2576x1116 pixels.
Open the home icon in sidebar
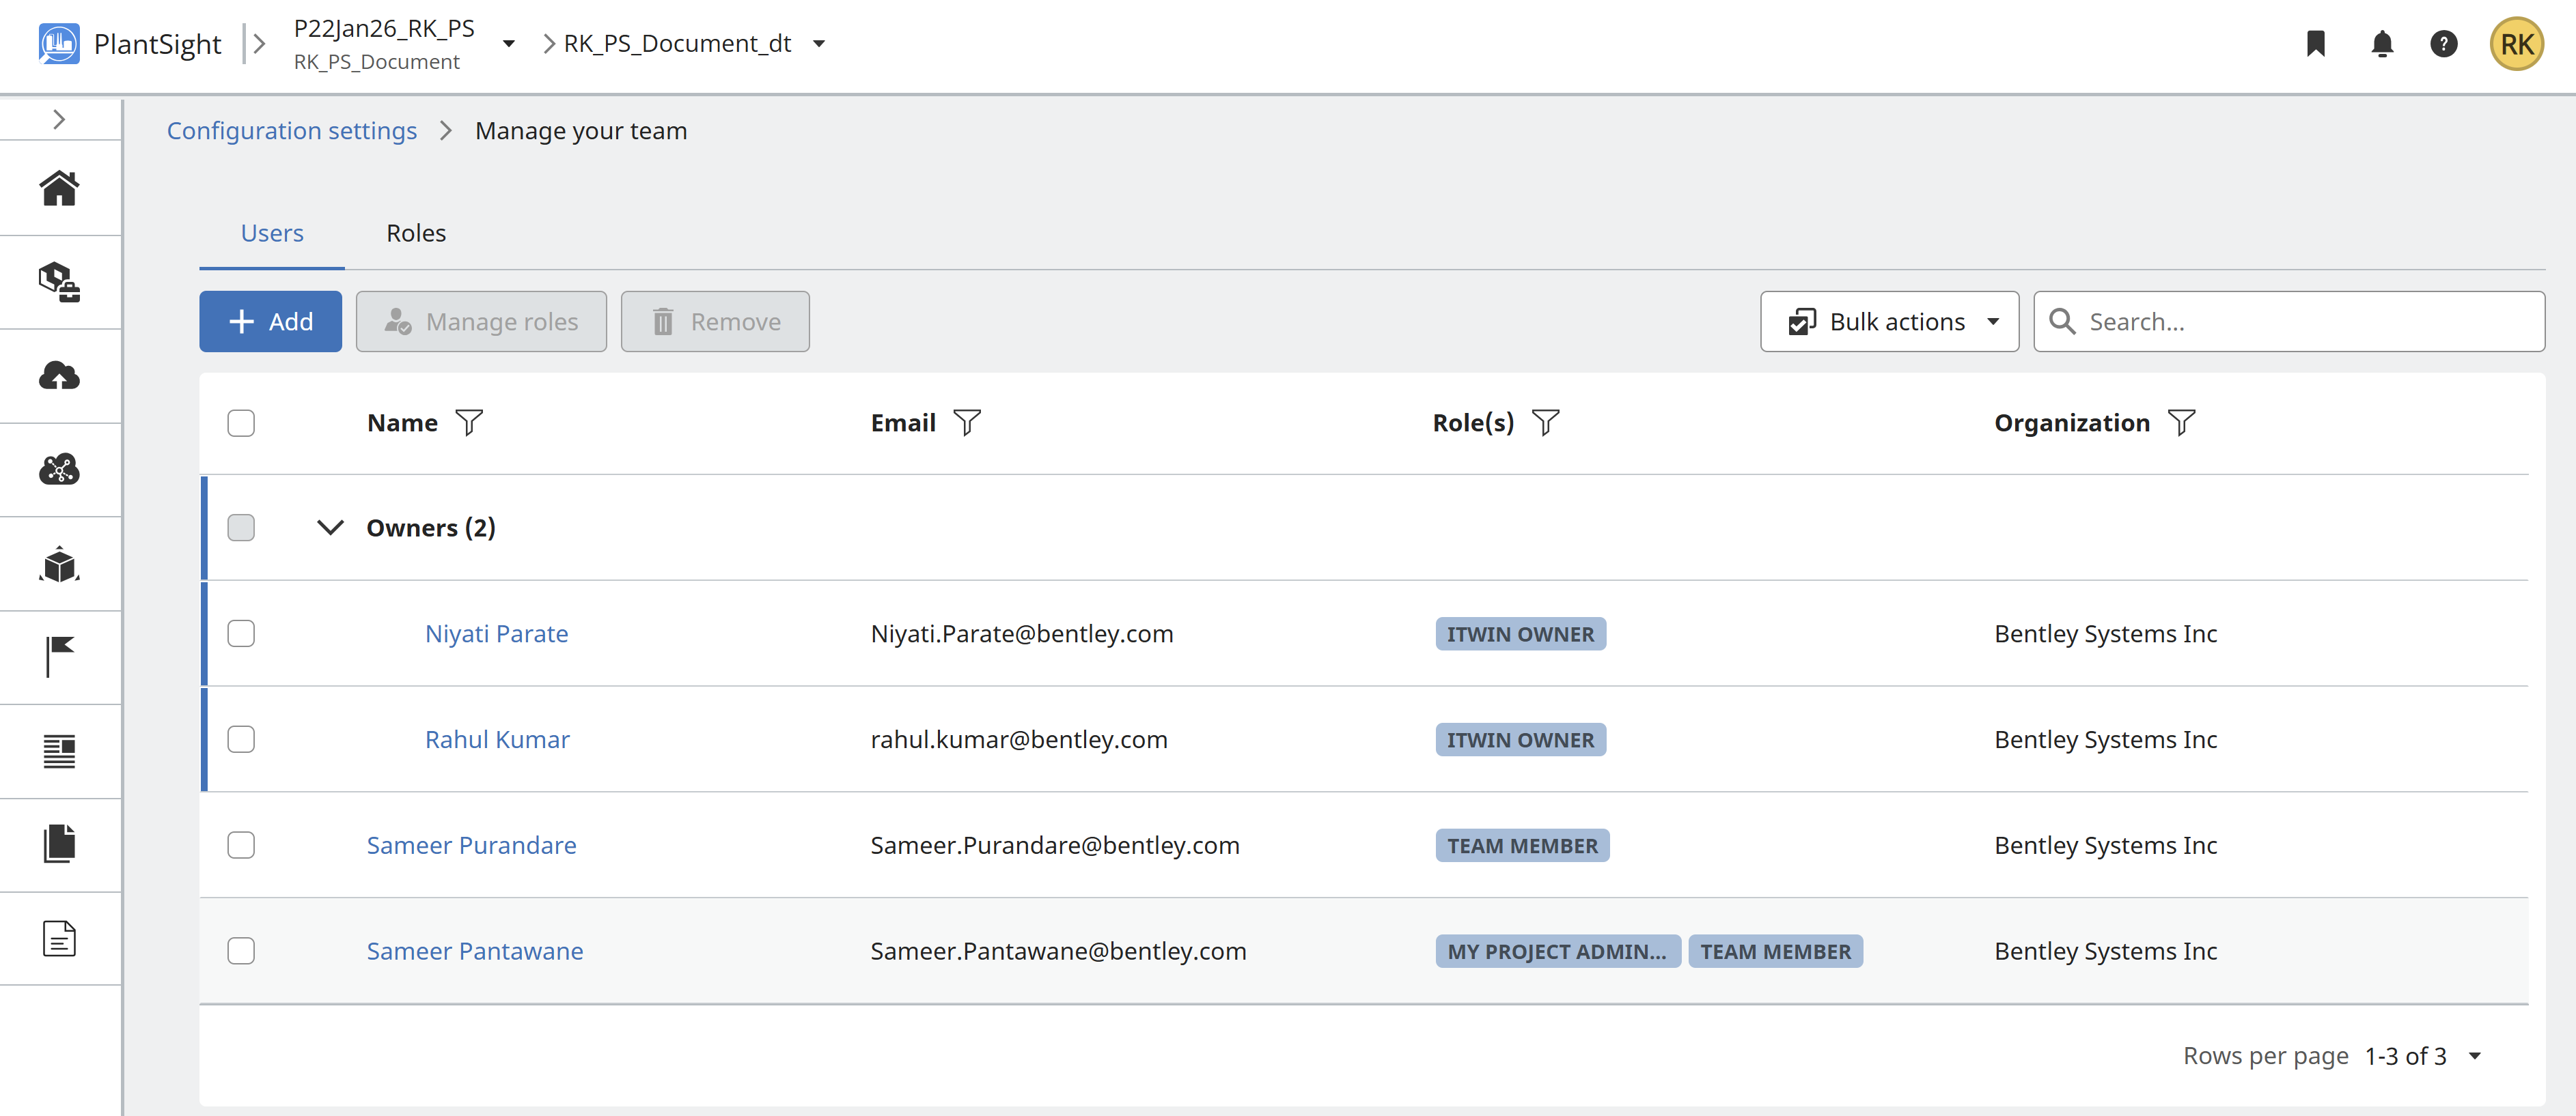[x=59, y=188]
